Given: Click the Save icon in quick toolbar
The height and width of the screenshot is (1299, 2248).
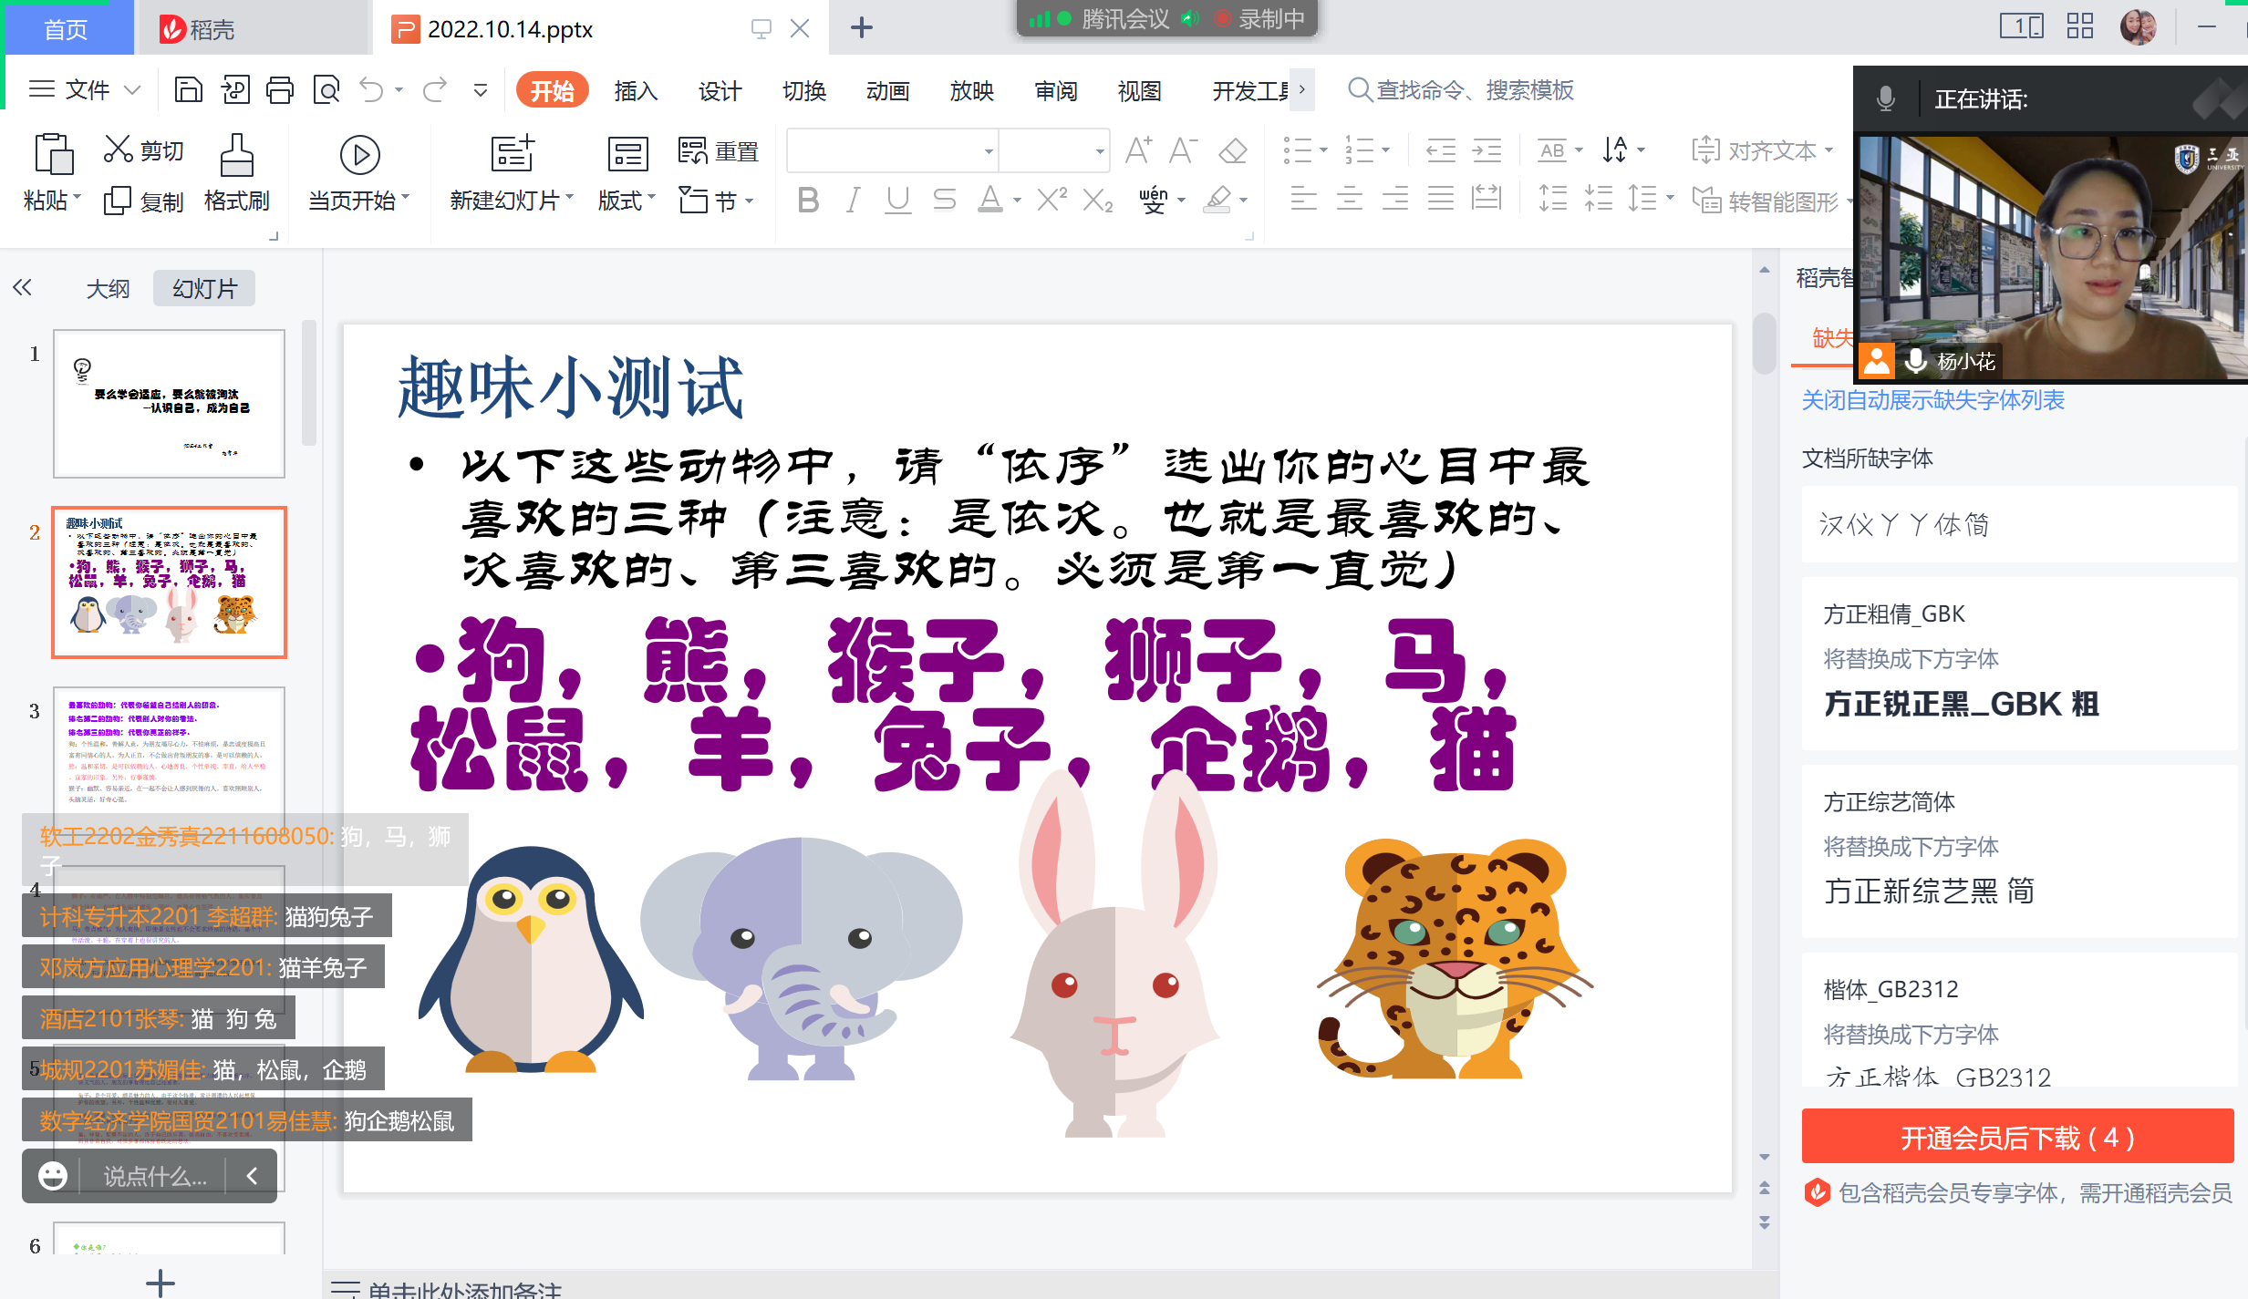Looking at the screenshot, I should point(188,89).
